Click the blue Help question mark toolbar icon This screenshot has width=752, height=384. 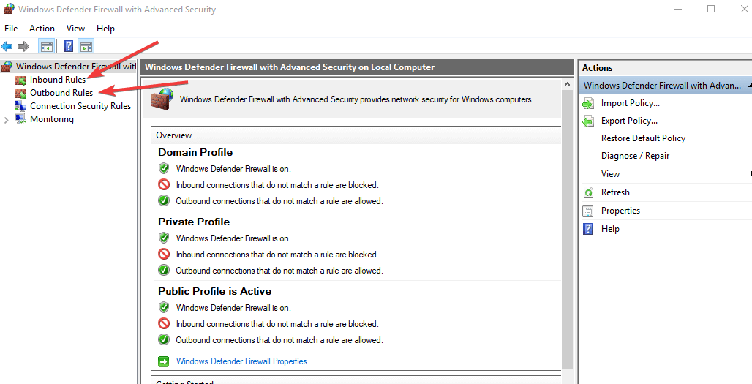[69, 47]
